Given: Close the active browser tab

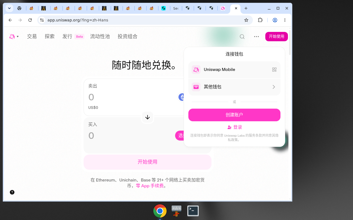Looking at the screenshot, I should pos(236,8).
